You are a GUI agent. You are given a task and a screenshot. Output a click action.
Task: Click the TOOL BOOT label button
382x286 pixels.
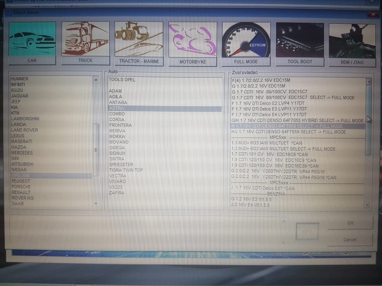(300, 62)
